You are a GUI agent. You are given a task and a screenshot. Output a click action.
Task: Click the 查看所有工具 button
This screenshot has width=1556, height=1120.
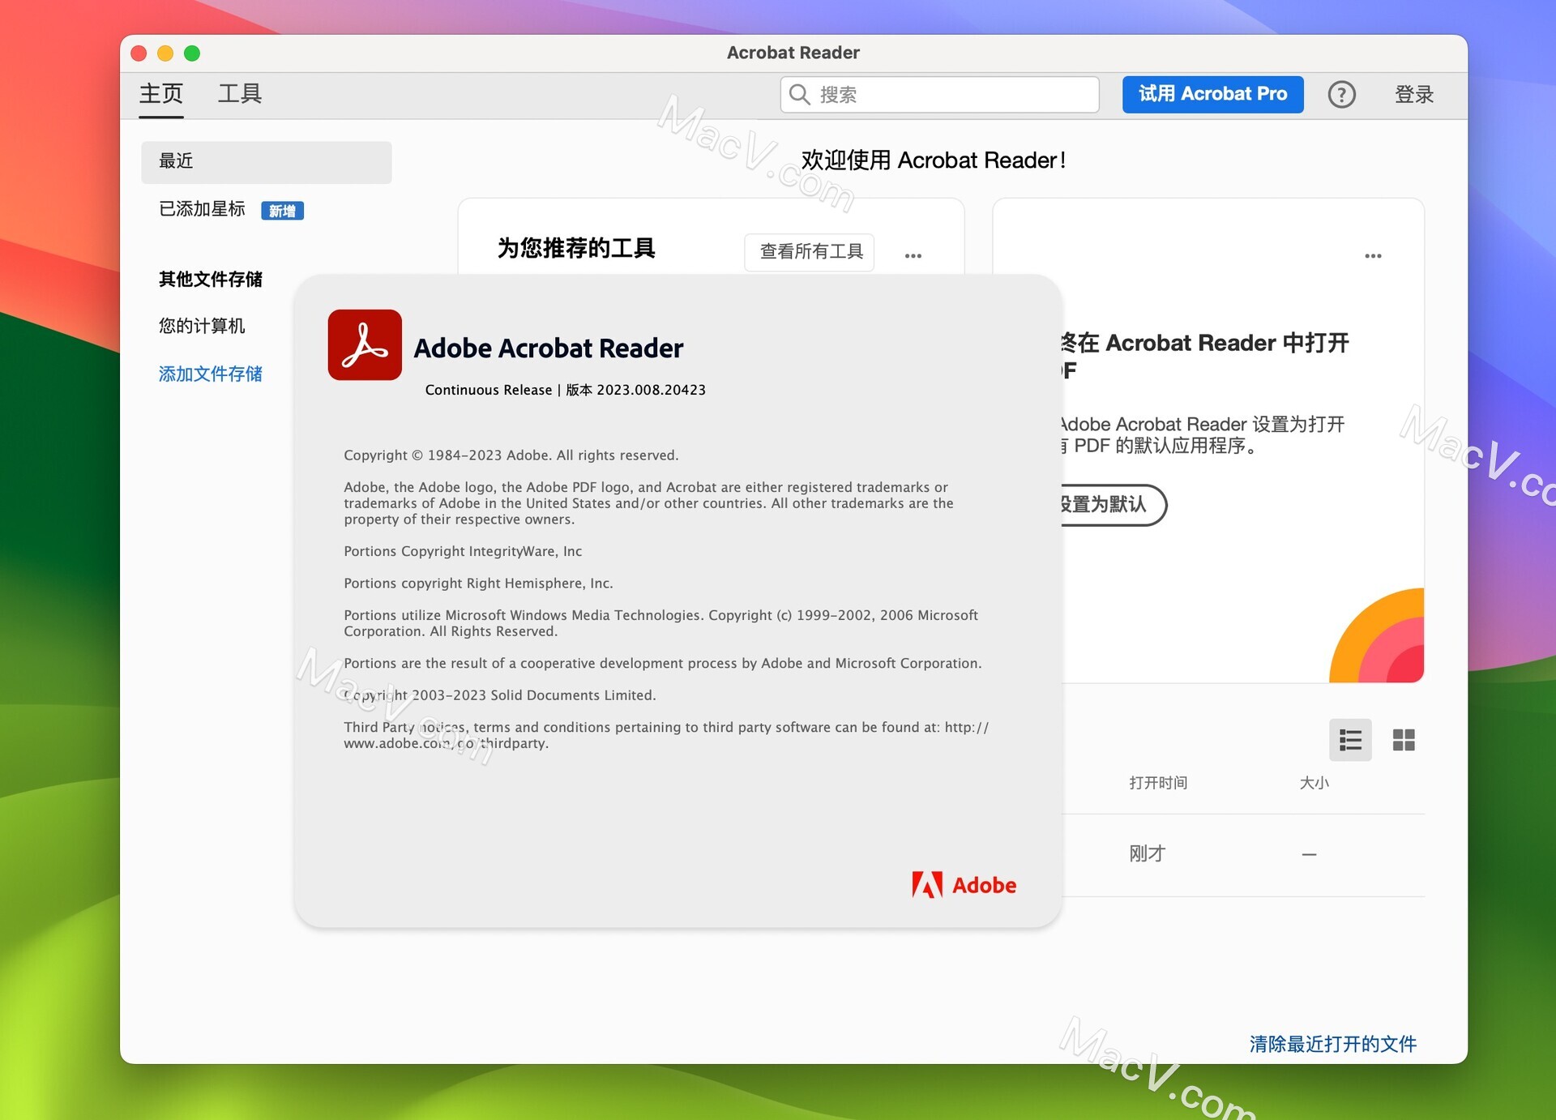810,252
